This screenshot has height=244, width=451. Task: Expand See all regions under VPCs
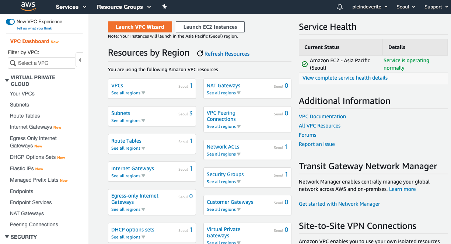pyautogui.click(x=128, y=93)
